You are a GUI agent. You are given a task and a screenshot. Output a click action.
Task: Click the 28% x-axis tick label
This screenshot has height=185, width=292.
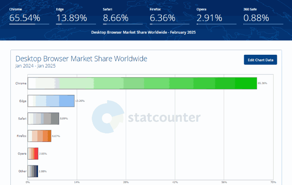tap(126, 182)
